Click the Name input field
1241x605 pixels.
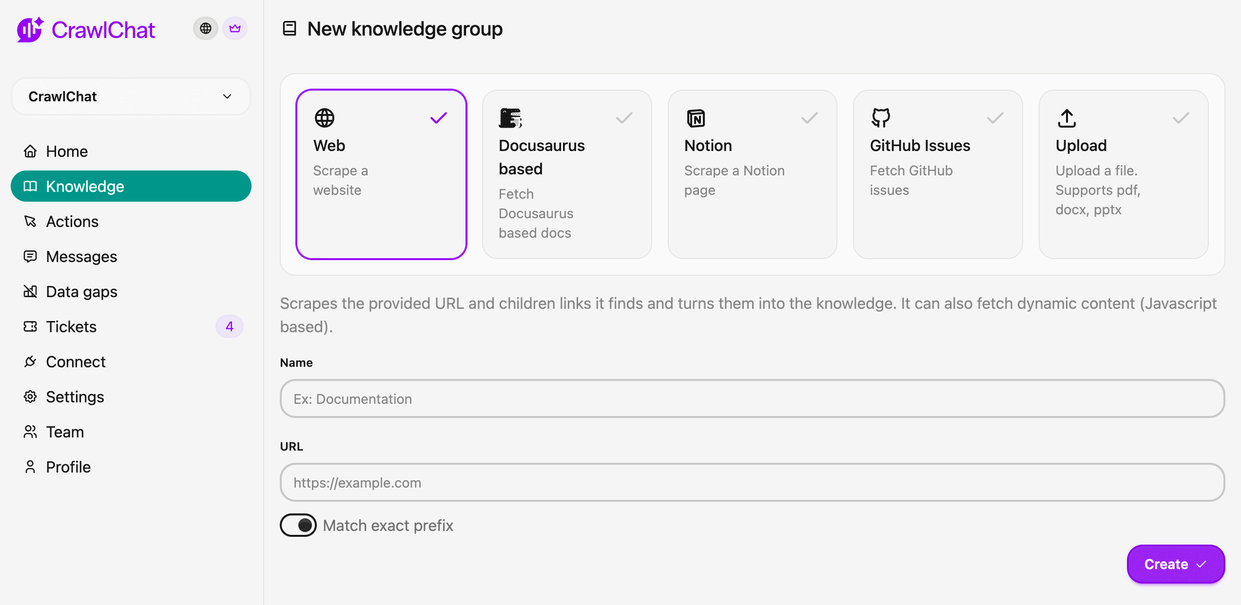click(x=752, y=398)
